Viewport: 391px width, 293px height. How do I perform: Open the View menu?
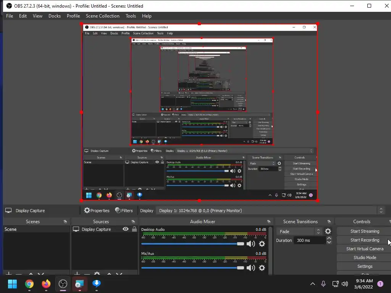click(37, 16)
